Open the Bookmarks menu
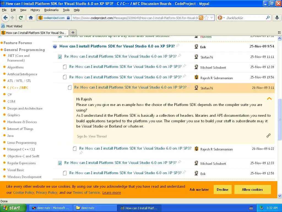The width and height of the screenshot is (282, 212). [51, 10]
